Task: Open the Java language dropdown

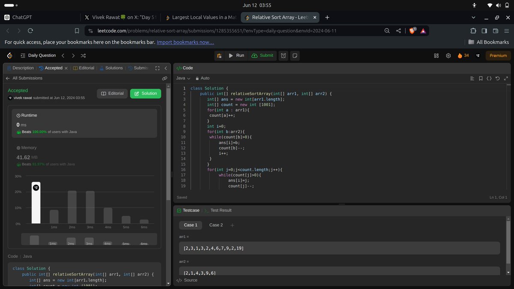Action: coord(183,78)
